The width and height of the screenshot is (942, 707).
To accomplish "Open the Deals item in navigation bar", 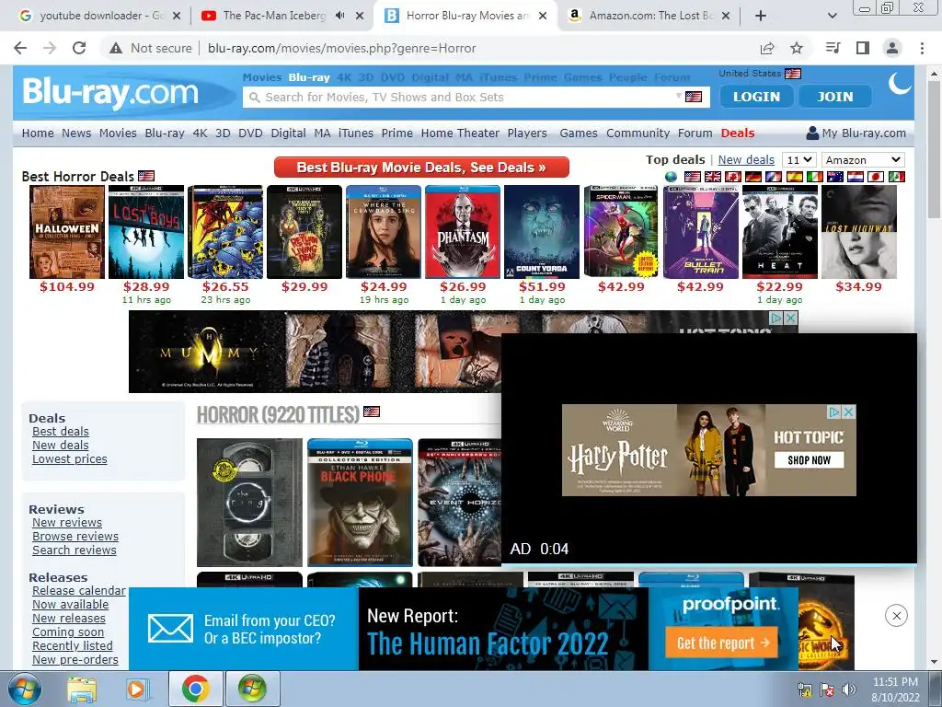I will (738, 133).
